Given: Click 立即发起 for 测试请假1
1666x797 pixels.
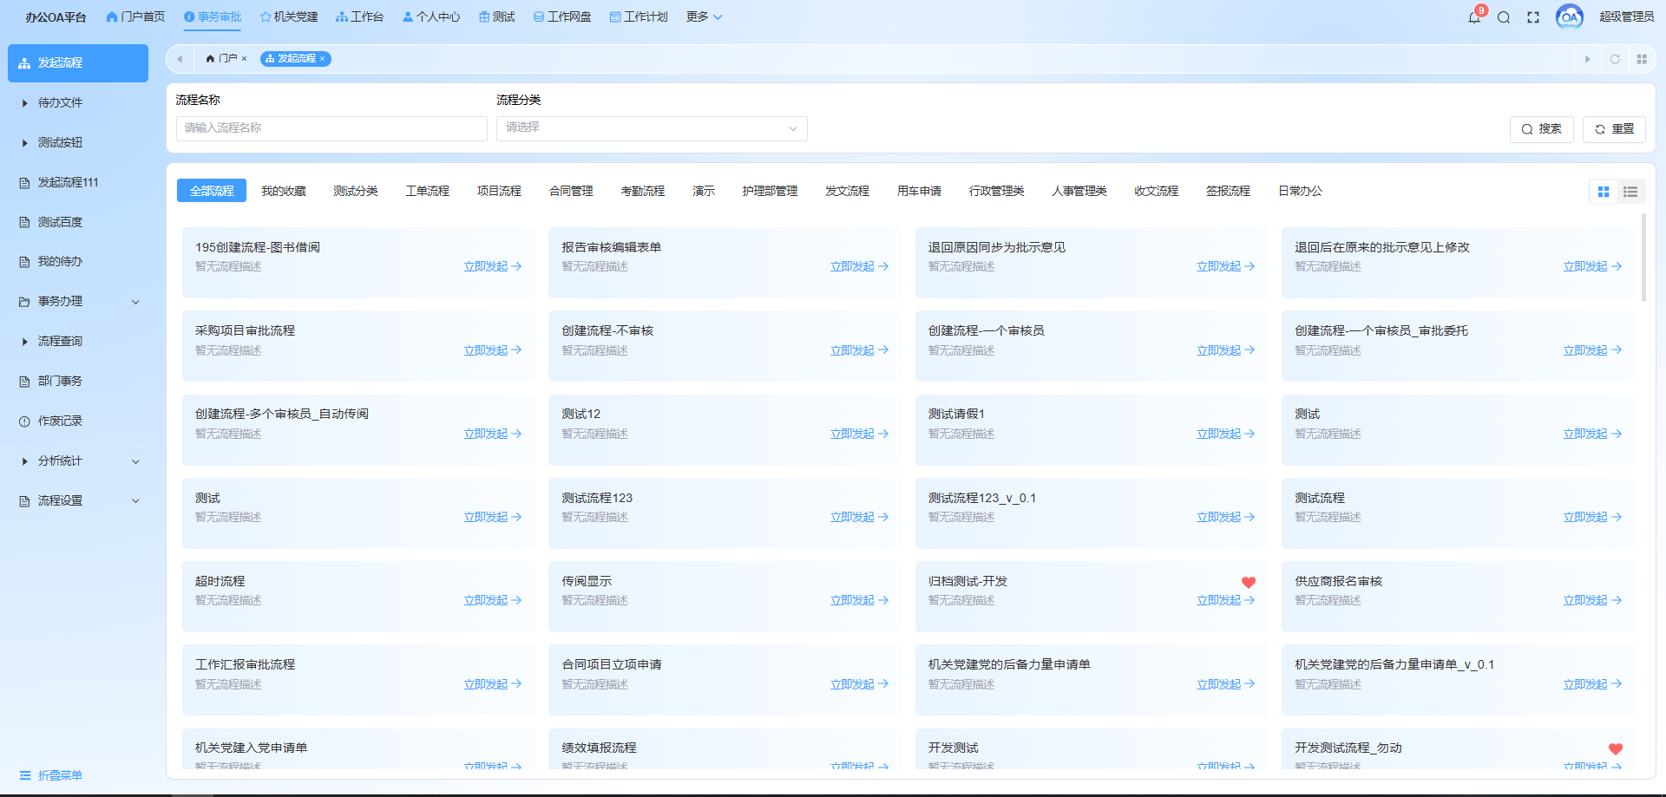Looking at the screenshot, I should [x=1225, y=434].
